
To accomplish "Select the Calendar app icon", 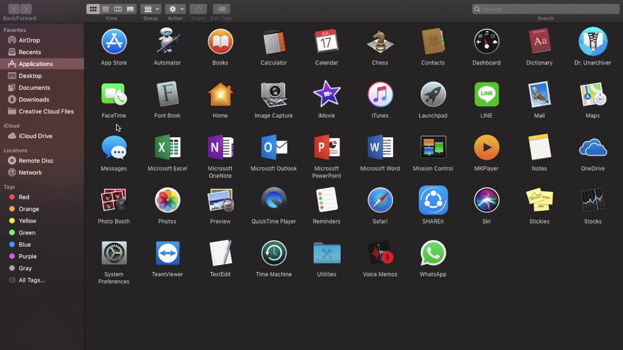I will point(327,41).
